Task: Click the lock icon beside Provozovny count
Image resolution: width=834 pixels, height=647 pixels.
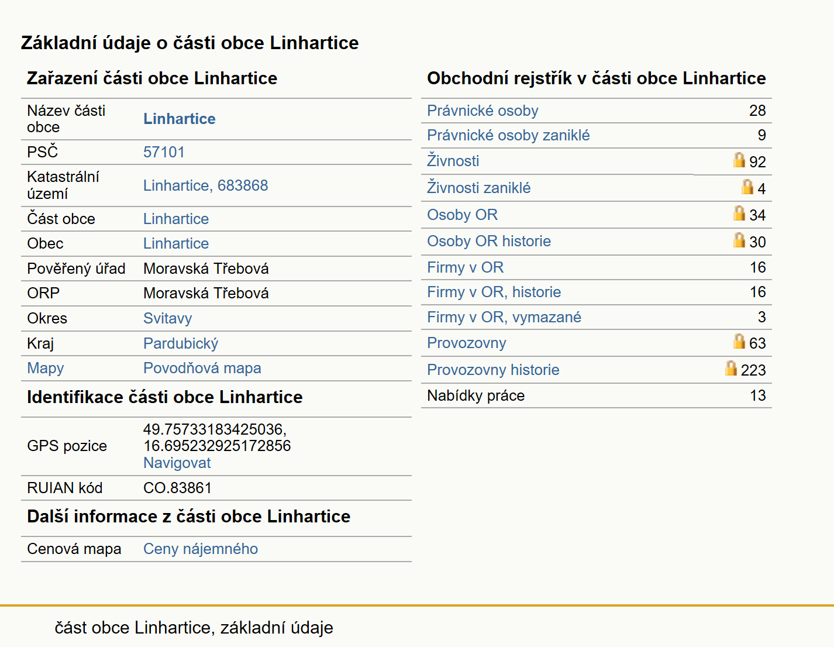Action: tap(739, 341)
